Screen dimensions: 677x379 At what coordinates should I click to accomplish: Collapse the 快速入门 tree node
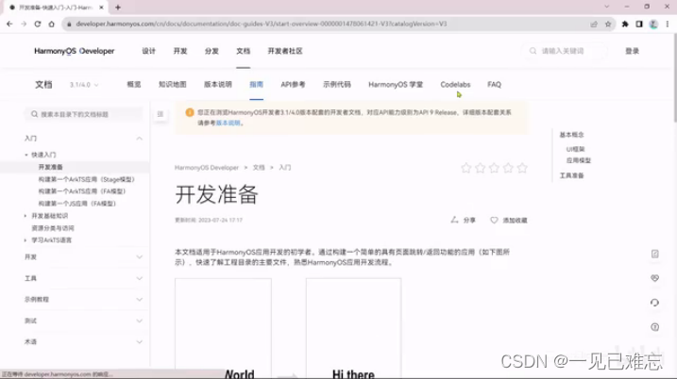coord(26,155)
